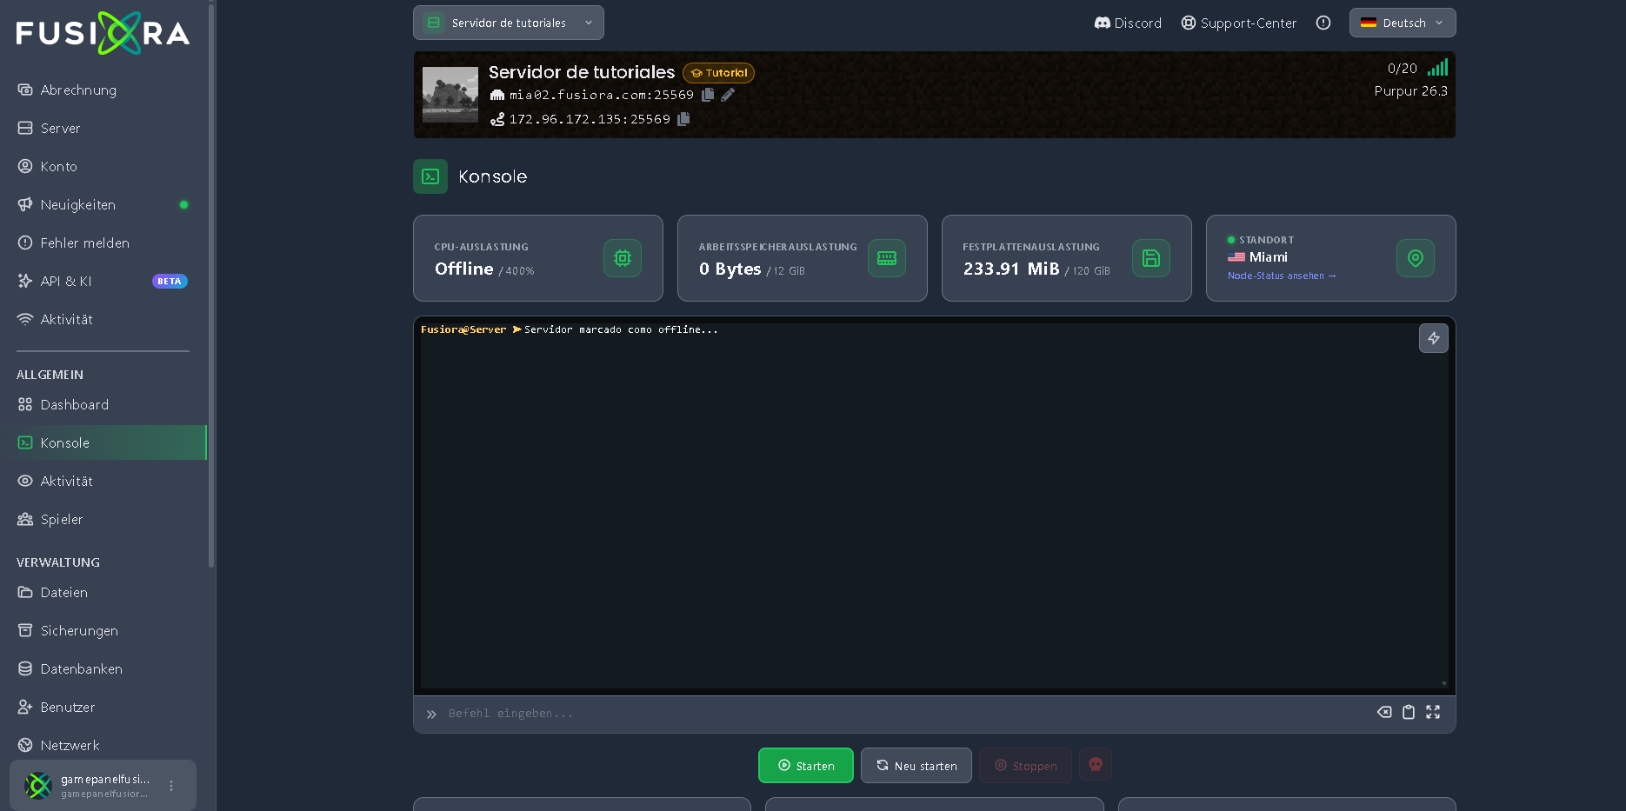Click the CPU chip icon
This screenshot has width=1626, height=811.
click(623, 258)
